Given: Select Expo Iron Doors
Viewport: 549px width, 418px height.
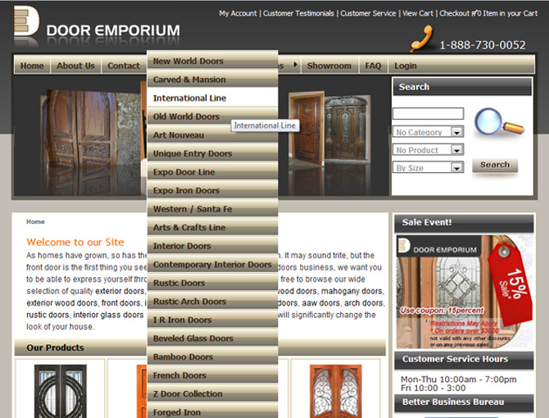Looking at the screenshot, I should pos(212,190).
